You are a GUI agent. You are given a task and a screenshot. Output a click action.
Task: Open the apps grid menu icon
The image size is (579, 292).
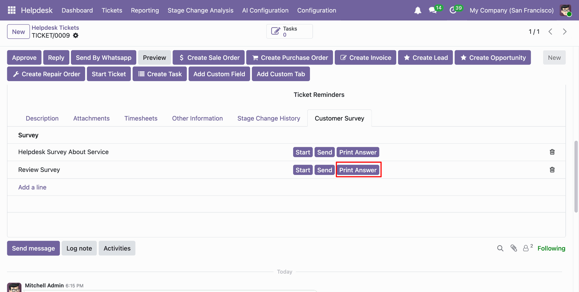(11, 10)
